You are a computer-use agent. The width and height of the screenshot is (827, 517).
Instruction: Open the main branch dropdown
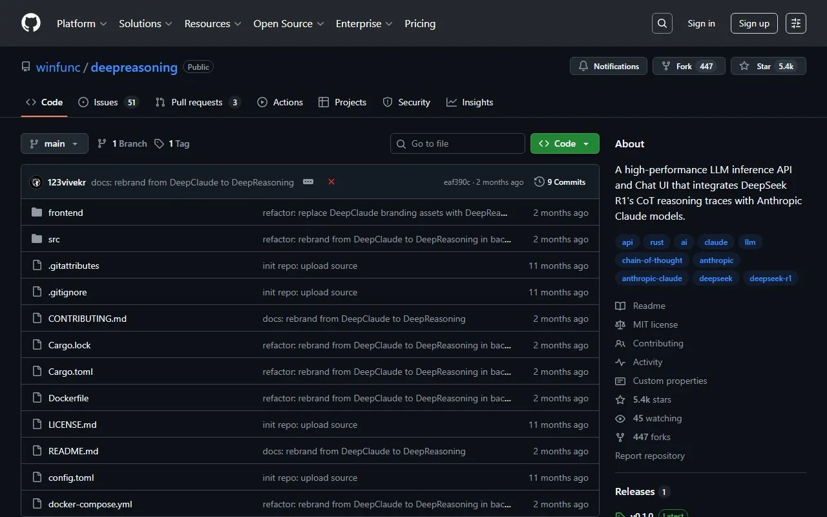tap(54, 143)
